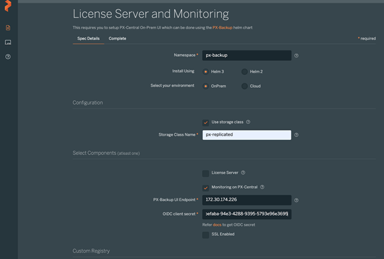Choose the OnPrem environment option

(206, 86)
